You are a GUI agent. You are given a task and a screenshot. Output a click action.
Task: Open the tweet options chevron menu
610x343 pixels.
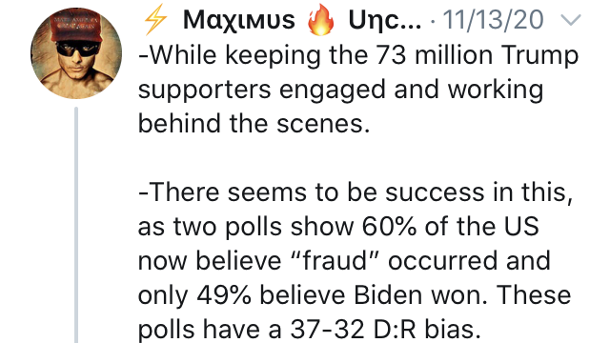click(570, 20)
